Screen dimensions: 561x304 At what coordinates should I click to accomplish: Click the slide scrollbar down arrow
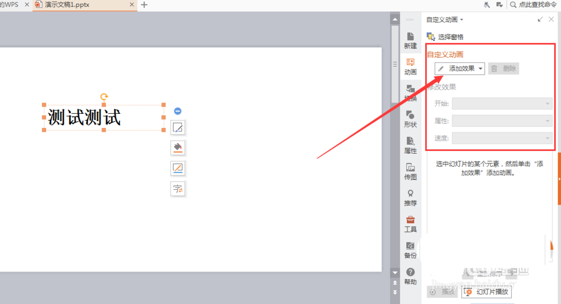(x=394, y=273)
